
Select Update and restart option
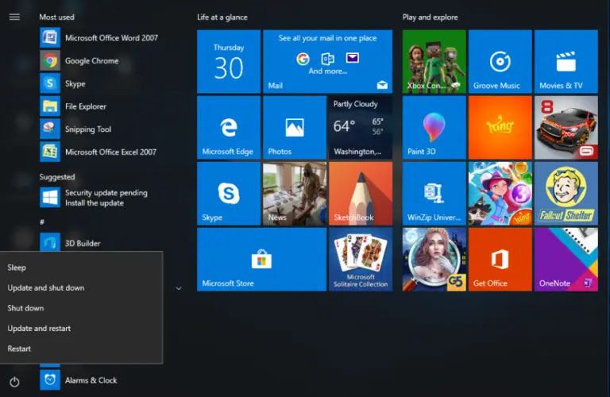click(x=81, y=328)
